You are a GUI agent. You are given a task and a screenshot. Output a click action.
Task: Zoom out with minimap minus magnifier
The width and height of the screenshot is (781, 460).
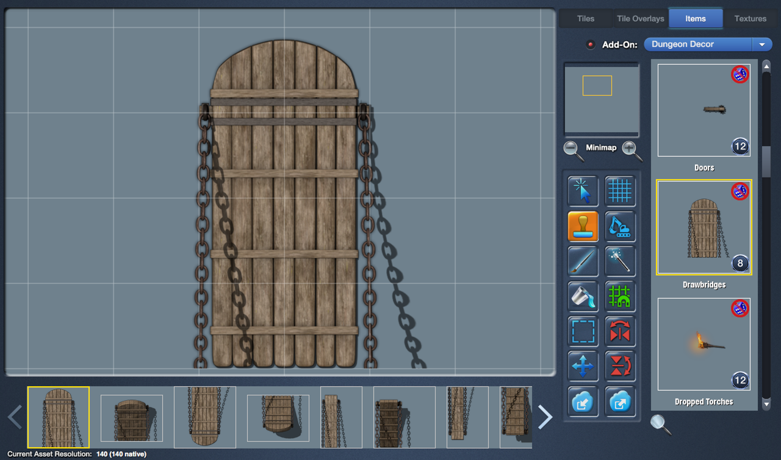[573, 150]
